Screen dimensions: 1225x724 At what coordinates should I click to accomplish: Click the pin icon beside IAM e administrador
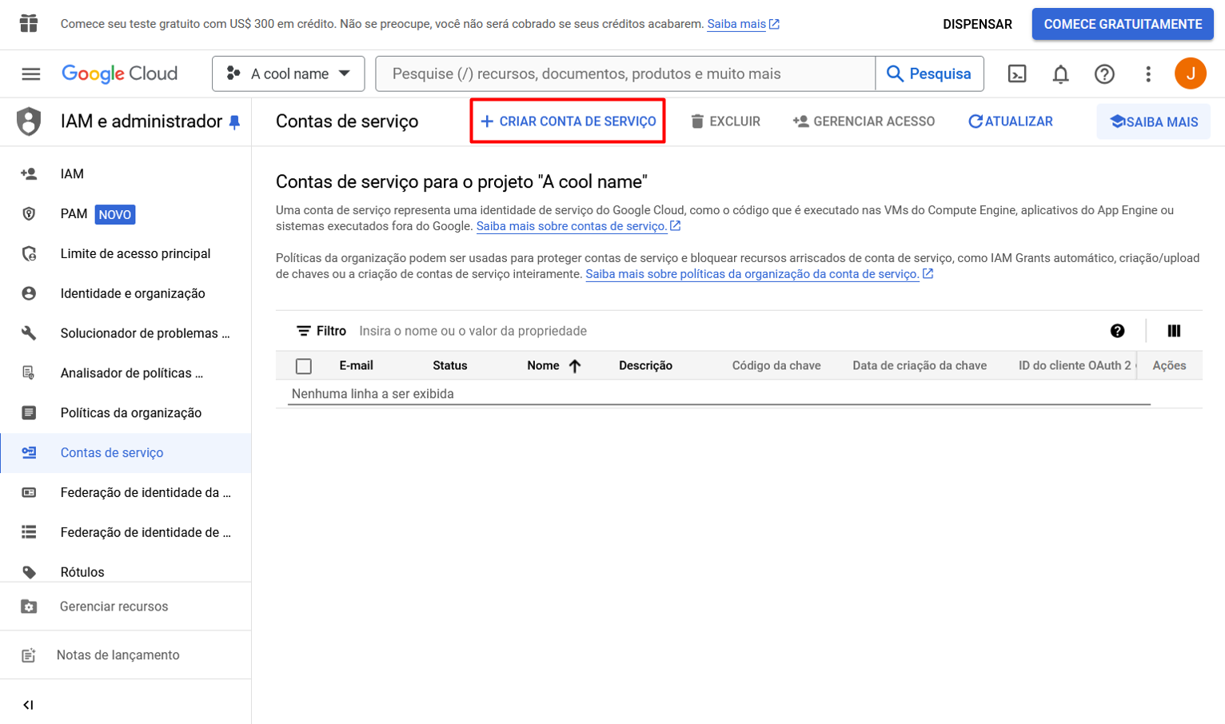tap(234, 122)
